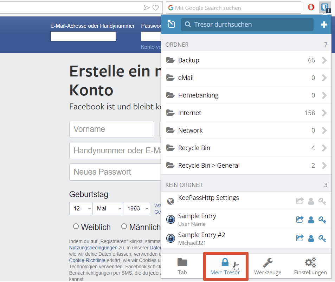Click the heart bookmark icon in address bar
This screenshot has height=282, width=335.
[x=155, y=8]
